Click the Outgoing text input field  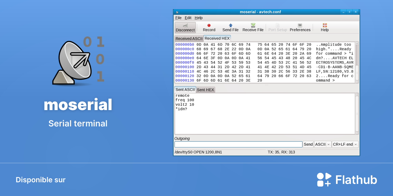(238, 144)
